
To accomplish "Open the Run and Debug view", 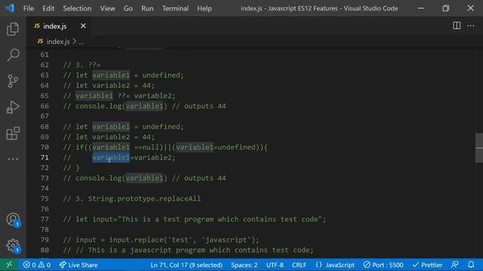I will pyautogui.click(x=13, y=107).
